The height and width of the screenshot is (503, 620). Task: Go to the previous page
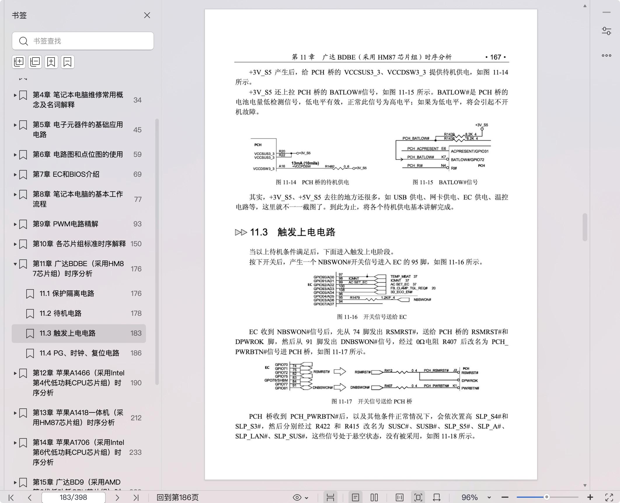click(29, 497)
